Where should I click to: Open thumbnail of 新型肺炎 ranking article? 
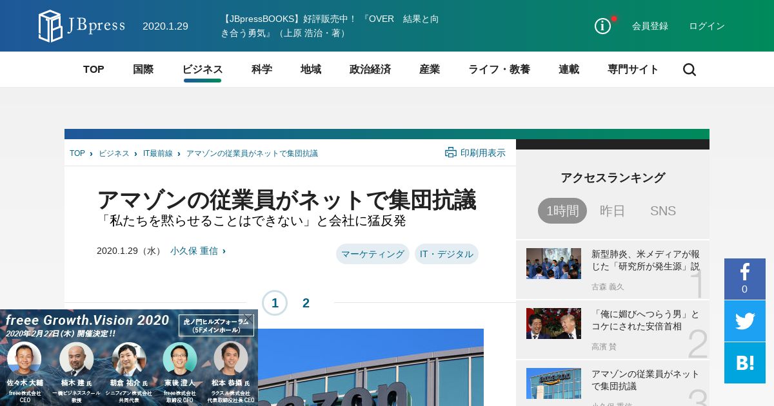click(553, 264)
